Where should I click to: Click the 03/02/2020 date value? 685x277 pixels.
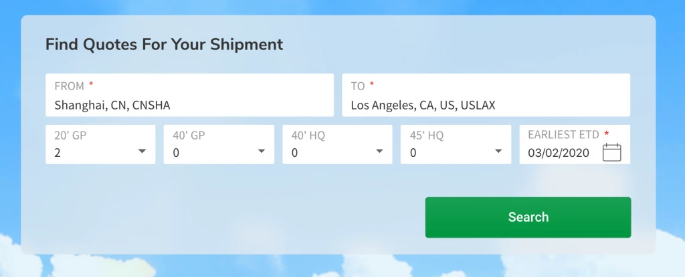tap(559, 153)
